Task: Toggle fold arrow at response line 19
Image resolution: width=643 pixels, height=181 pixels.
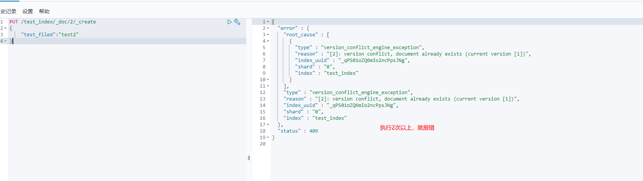Action: (x=268, y=138)
